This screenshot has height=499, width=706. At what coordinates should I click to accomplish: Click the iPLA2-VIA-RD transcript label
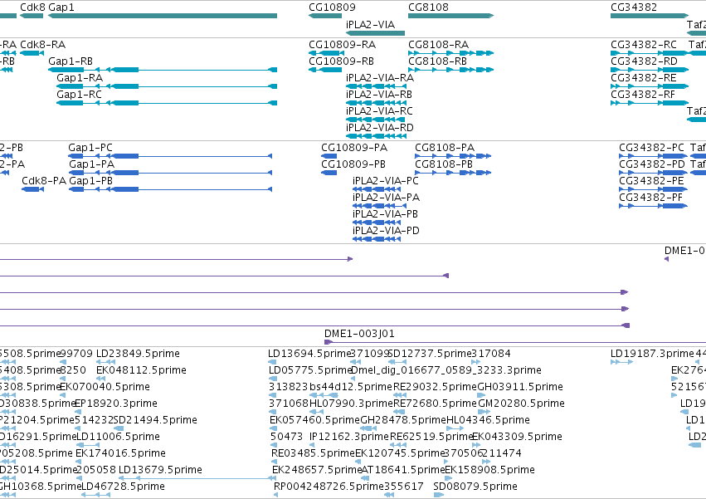coord(380,128)
